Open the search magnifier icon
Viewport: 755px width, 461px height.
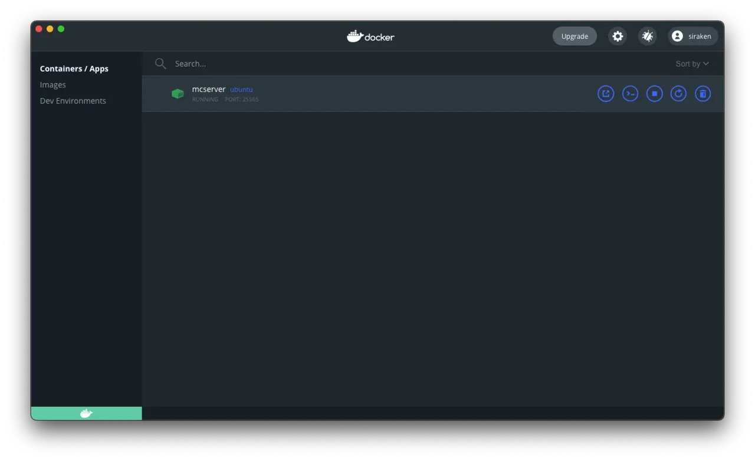pos(160,63)
